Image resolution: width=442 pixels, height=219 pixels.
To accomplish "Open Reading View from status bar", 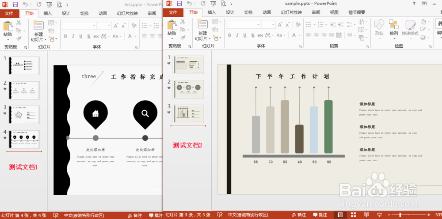I will (x=366, y=215).
